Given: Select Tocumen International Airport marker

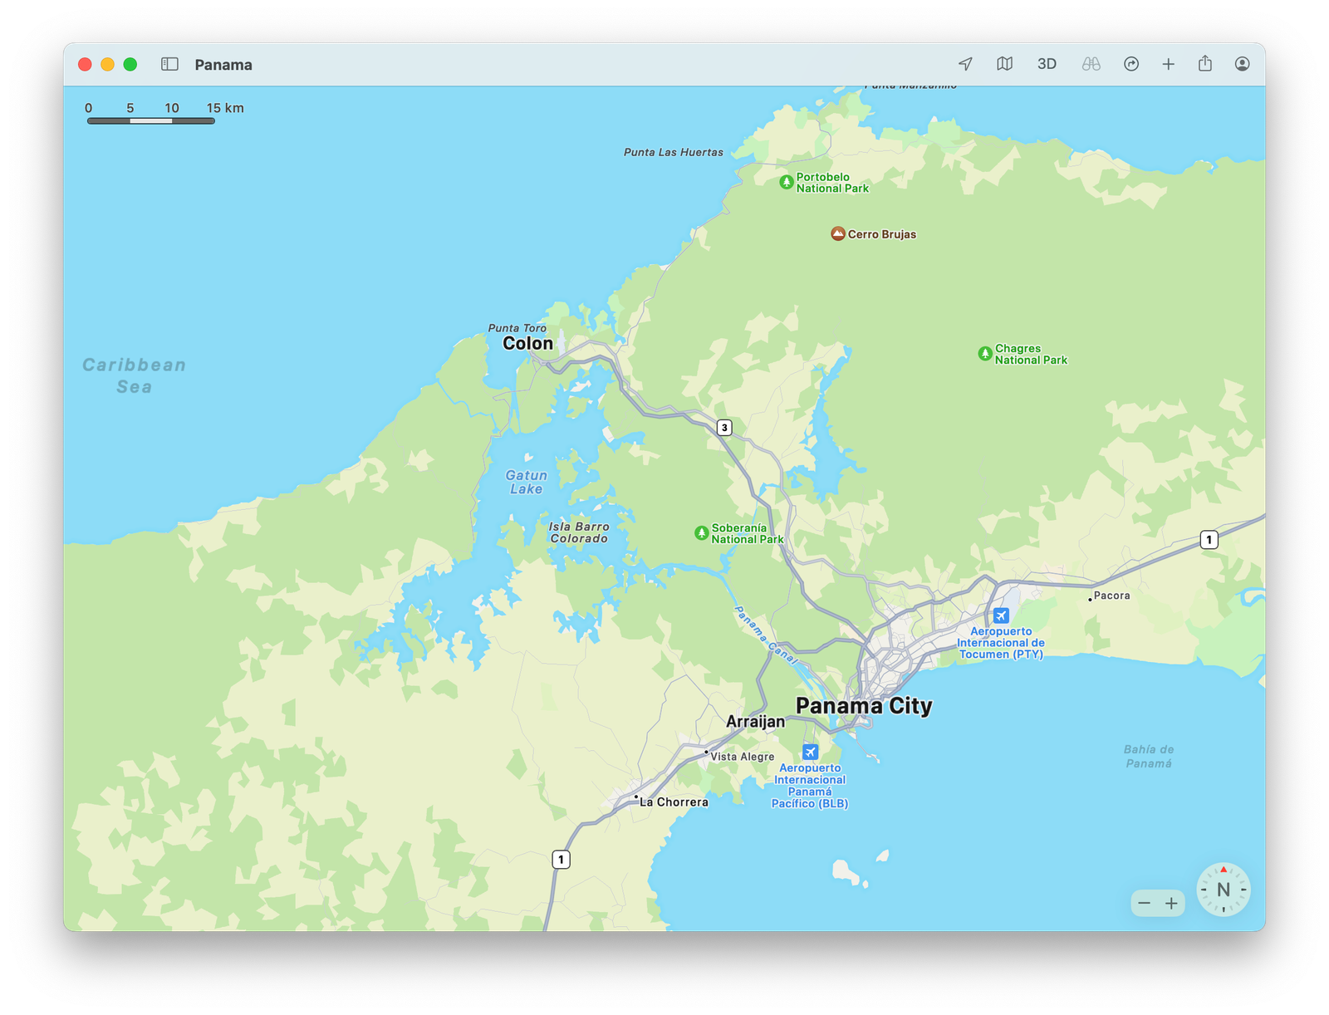Looking at the screenshot, I should [x=1001, y=615].
